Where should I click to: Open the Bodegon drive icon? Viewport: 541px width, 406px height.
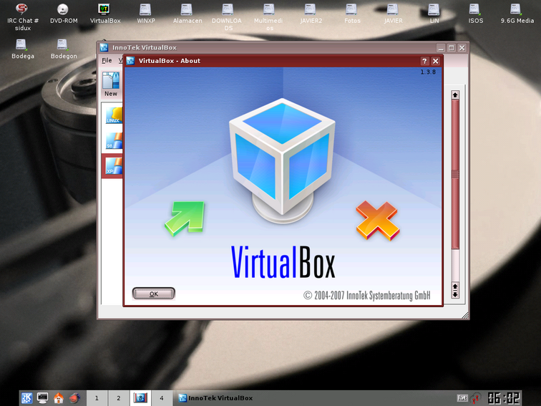pos(64,49)
